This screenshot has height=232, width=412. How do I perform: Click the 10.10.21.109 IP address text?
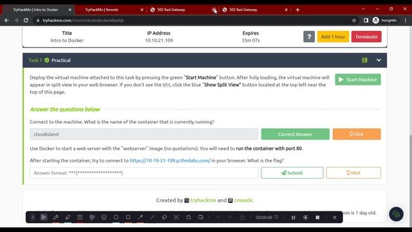[x=159, y=40]
